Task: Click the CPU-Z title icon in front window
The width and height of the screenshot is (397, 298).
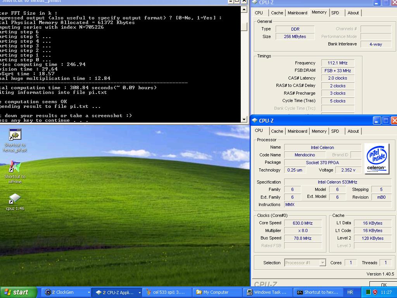Action: point(254,121)
